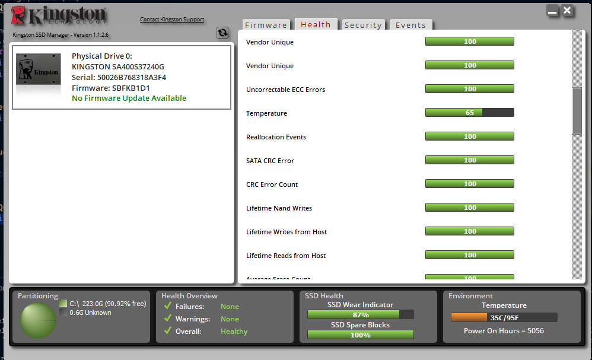Click the Warnings checkmark icon
The image size is (592, 360).
168,318
